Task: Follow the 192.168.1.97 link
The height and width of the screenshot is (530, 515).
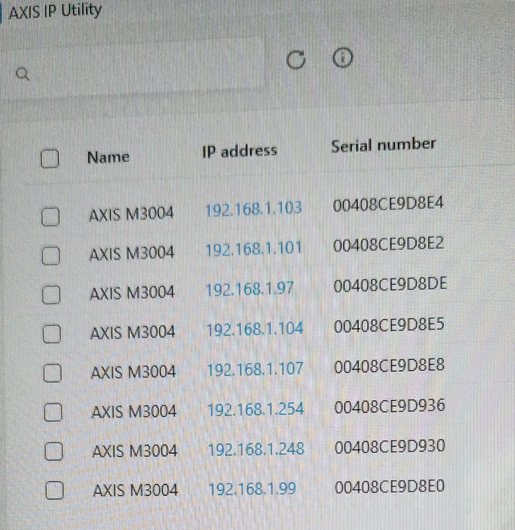Action: pos(250,289)
